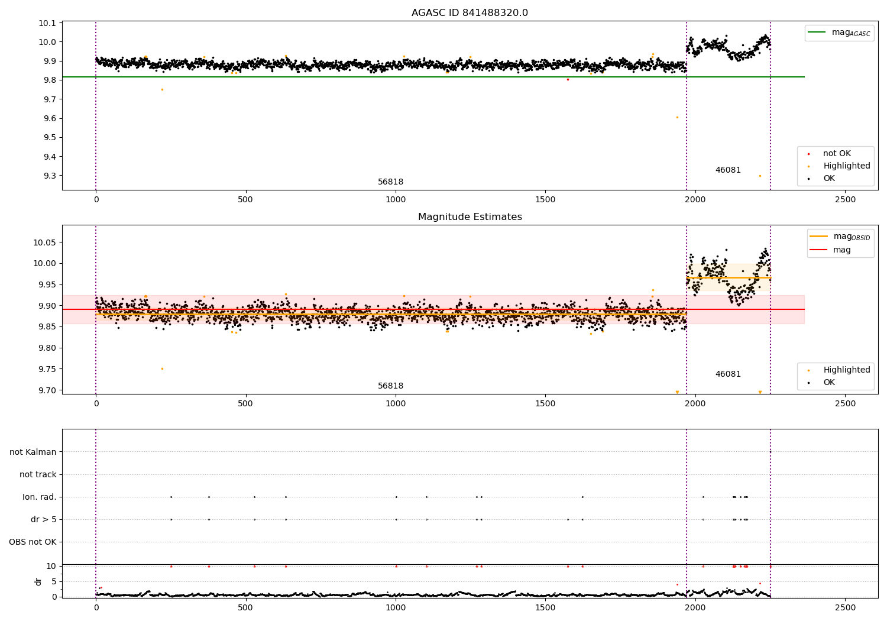Click the 56818 label in the top plot
This screenshot has height=621, width=887.
390,182
